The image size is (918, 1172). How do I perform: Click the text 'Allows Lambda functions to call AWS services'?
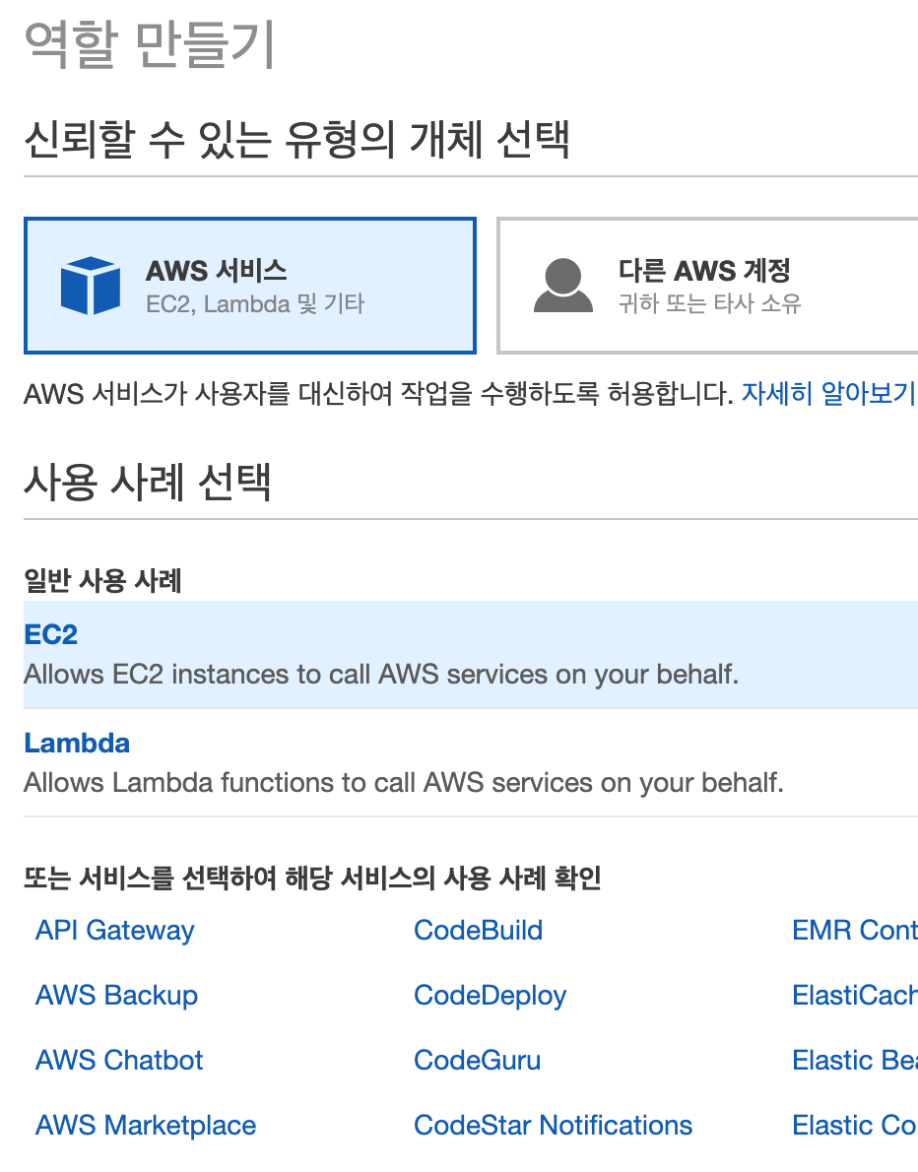307,783
